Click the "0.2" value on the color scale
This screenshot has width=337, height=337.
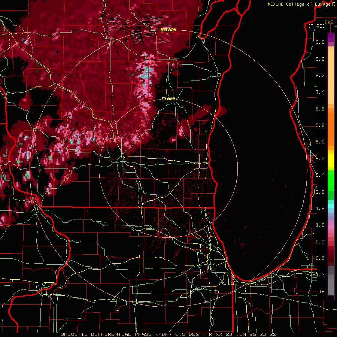tap(320, 242)
